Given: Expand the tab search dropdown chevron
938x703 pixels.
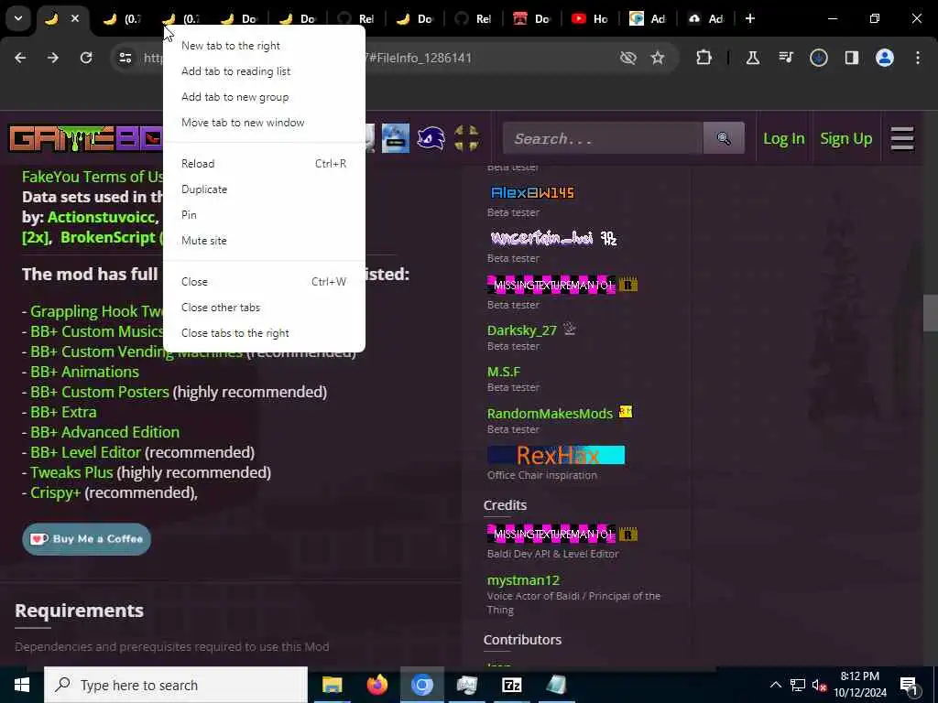Looking at the screenshot, I should pos(18,18).
